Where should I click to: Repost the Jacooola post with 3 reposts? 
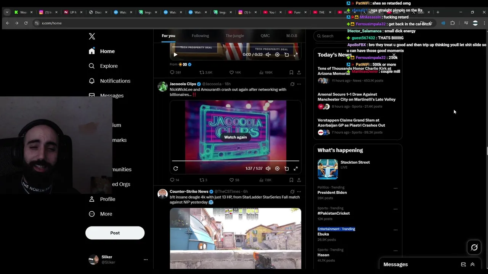(x=204, y=180)
